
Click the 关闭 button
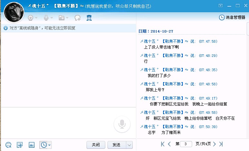click(x=96, y=145)
